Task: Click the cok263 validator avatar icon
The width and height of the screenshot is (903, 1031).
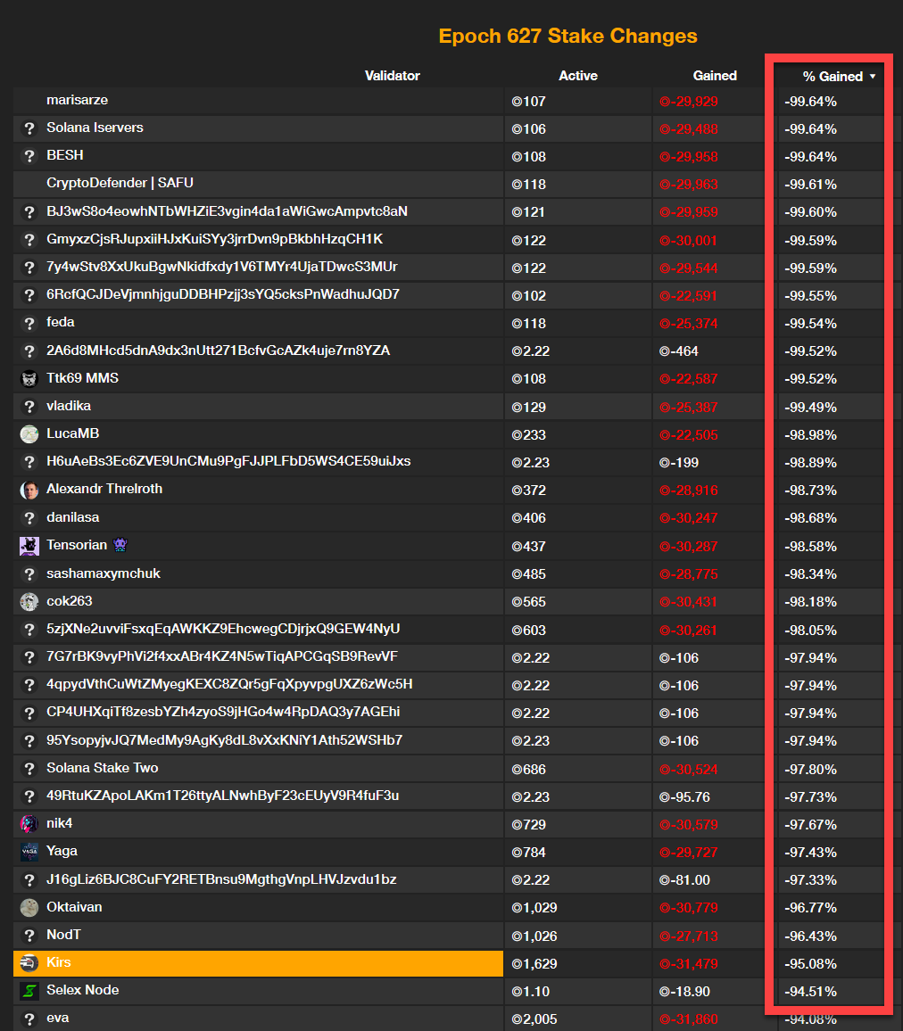Action: 29,601
